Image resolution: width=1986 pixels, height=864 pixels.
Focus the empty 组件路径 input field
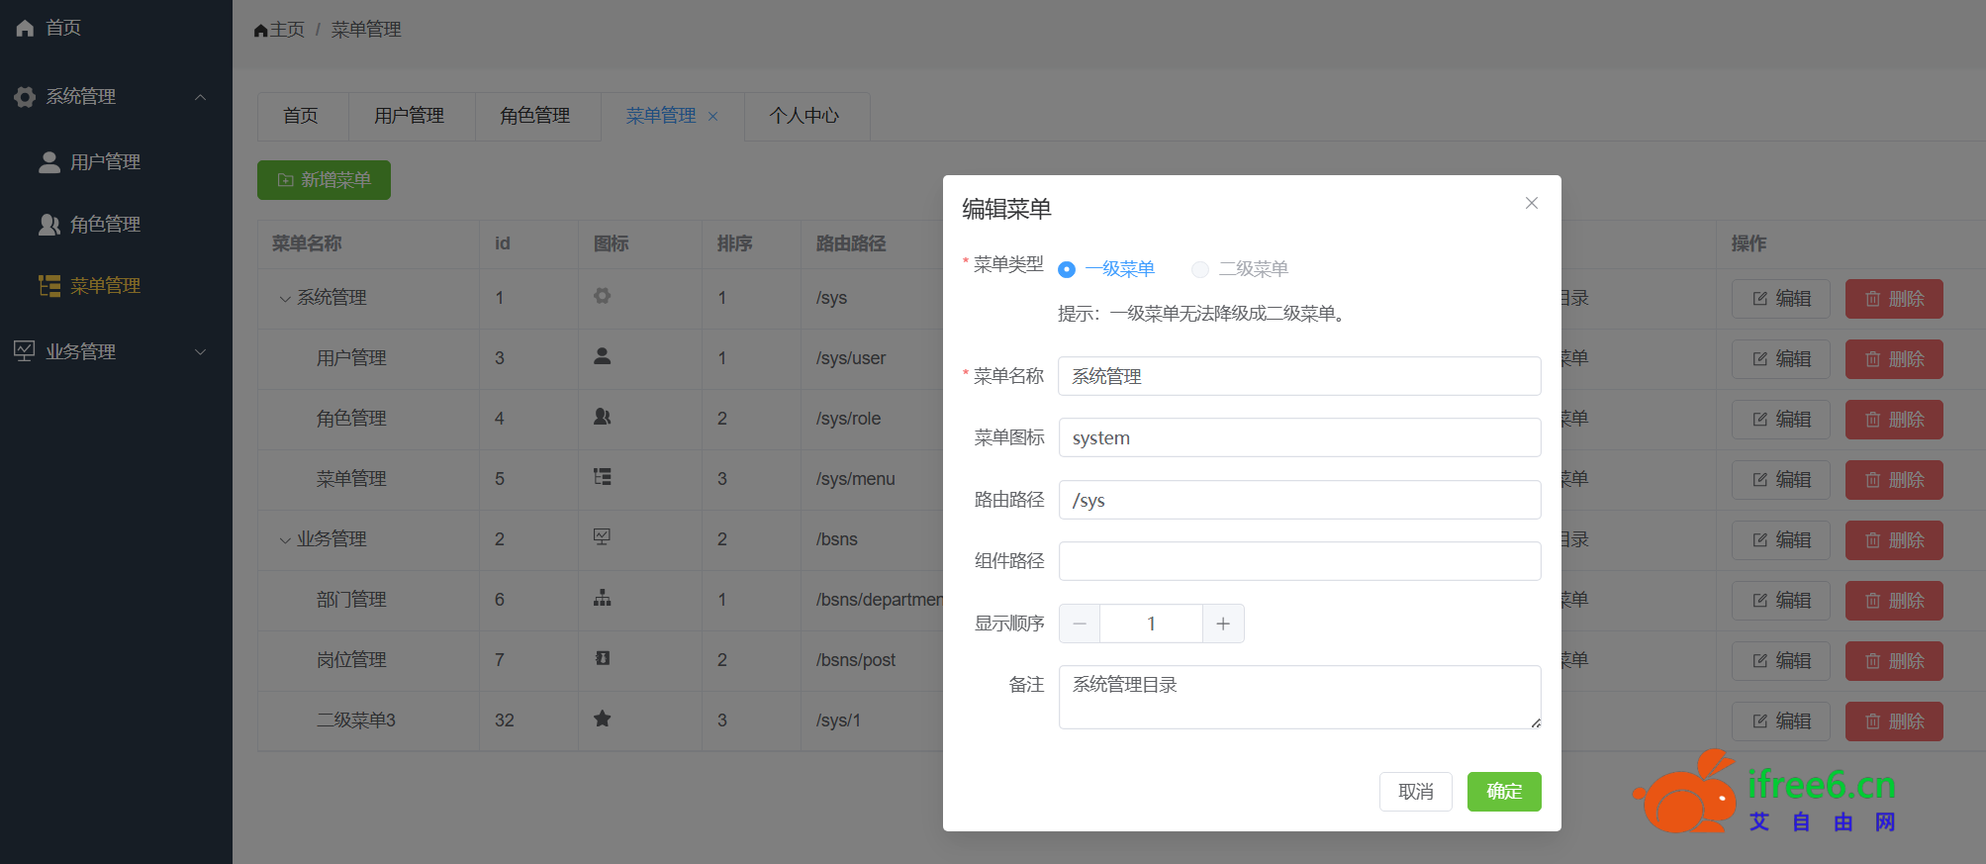click(x=1299, y=561)
